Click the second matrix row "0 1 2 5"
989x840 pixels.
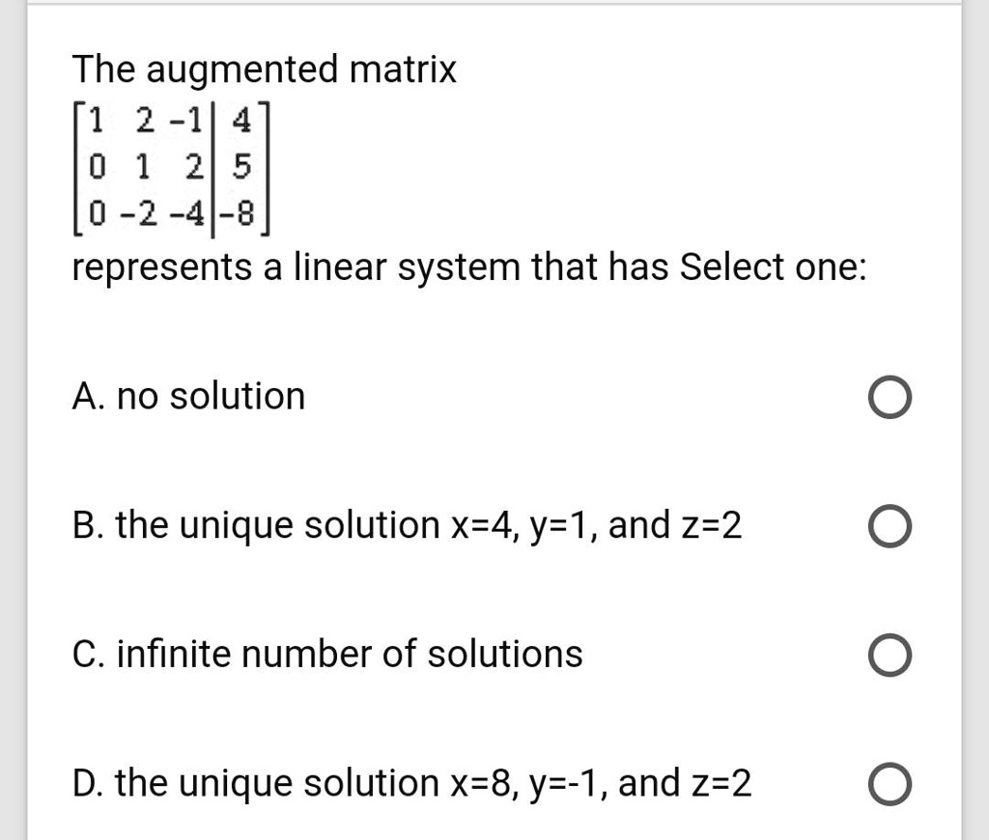coord(169,170)
